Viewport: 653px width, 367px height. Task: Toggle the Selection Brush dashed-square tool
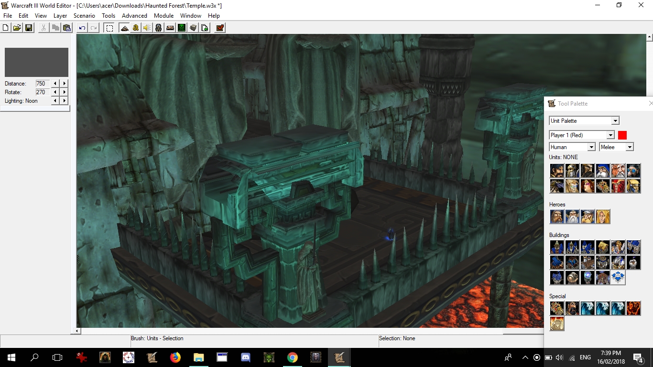[109, 28]
